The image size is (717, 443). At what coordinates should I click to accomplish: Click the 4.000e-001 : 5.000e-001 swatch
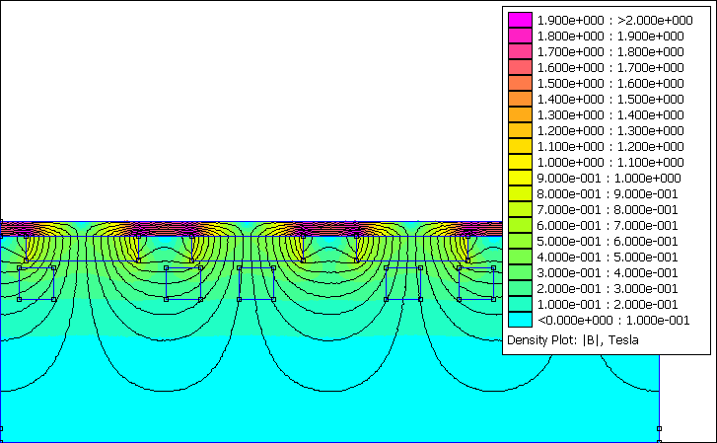[520, 257]
